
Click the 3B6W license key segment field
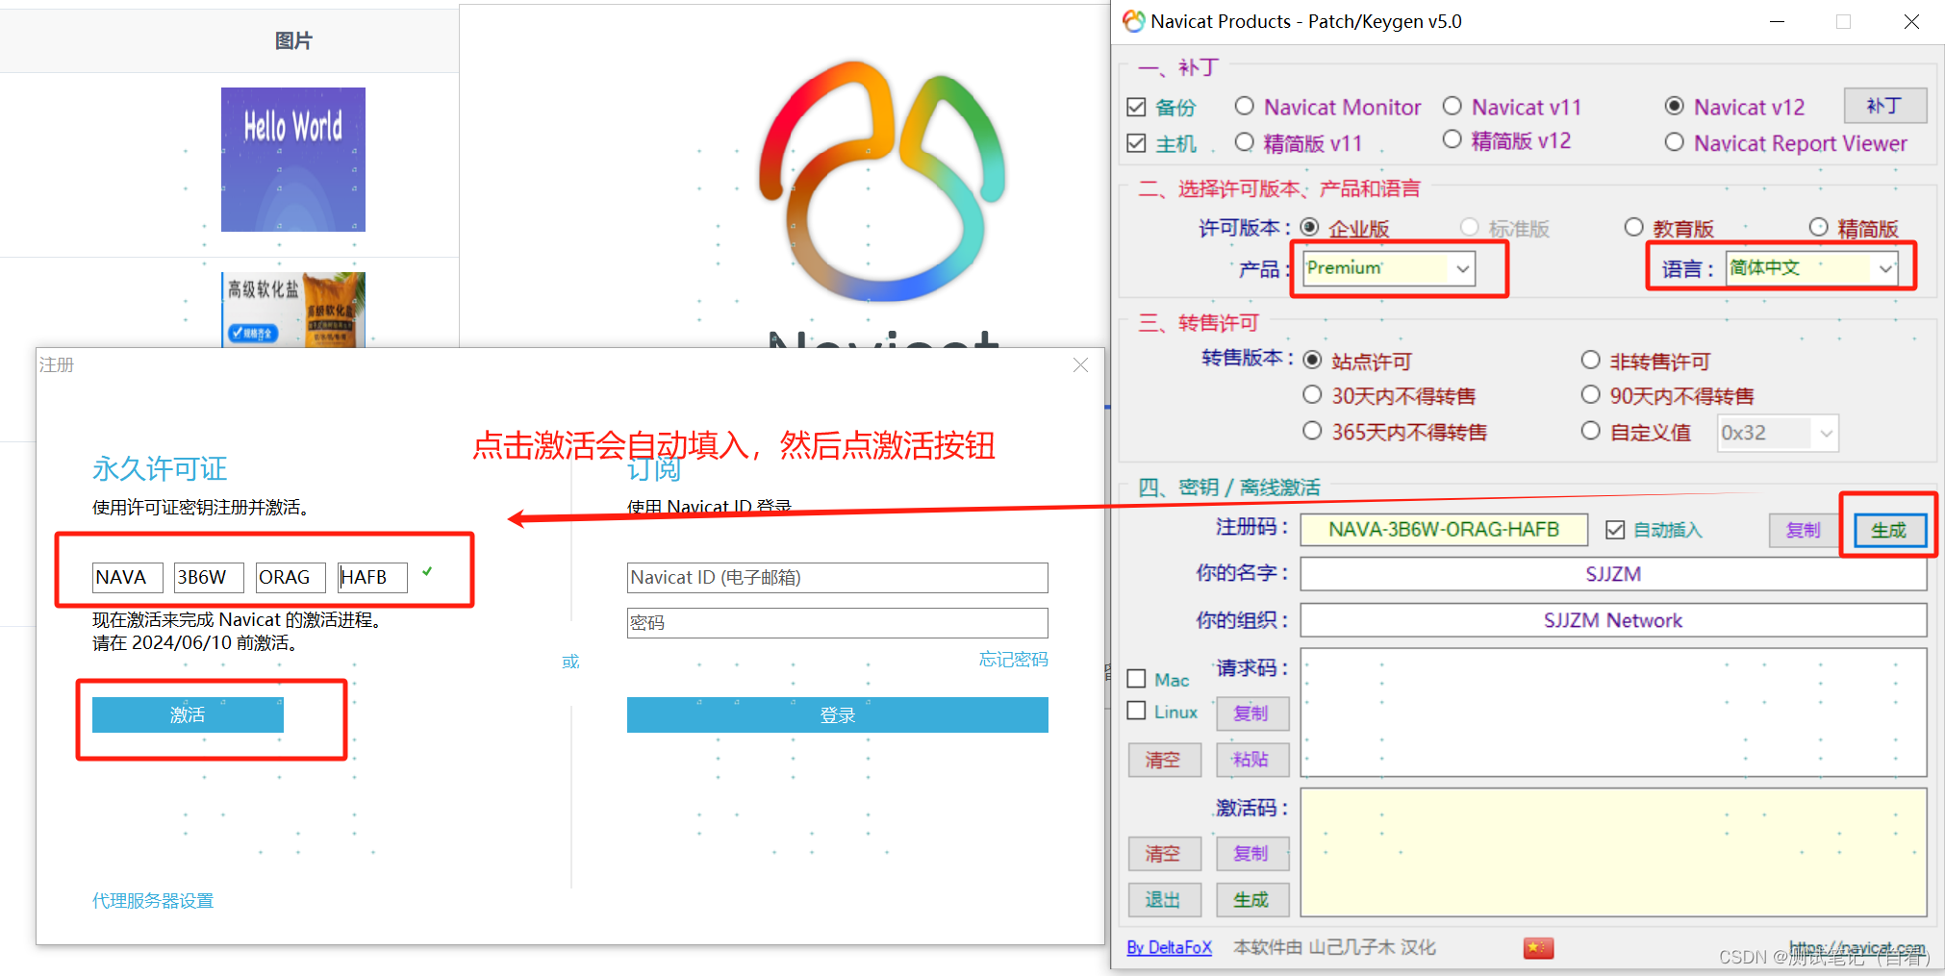(x=209, y=577)
